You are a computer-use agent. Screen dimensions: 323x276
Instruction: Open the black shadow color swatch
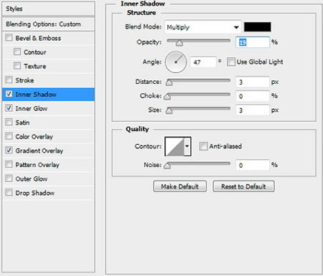258,27
